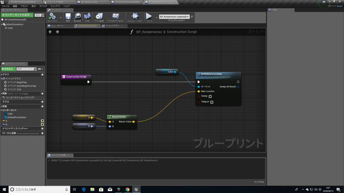Navigate forward in graph history

coord(57,32)
